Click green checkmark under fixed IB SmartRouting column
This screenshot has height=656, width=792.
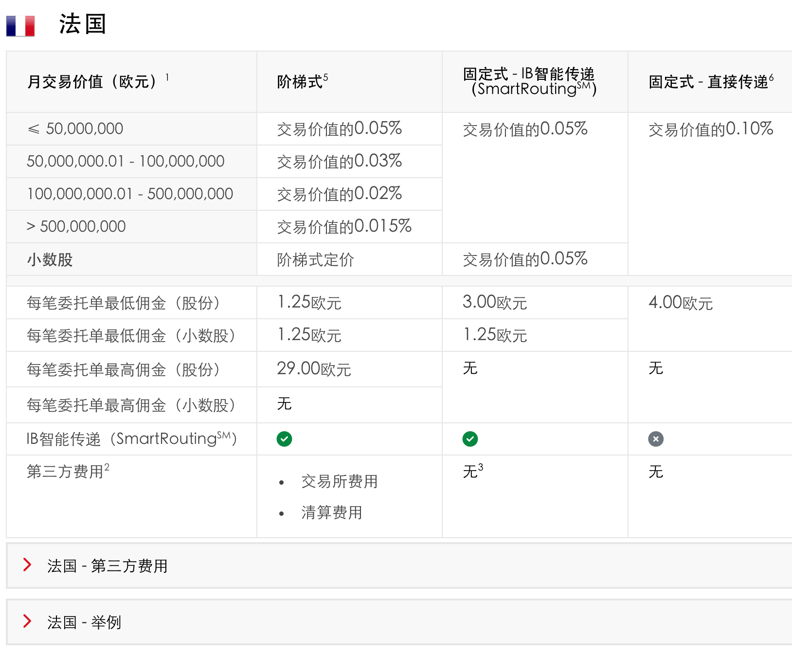tap(470, 439)
